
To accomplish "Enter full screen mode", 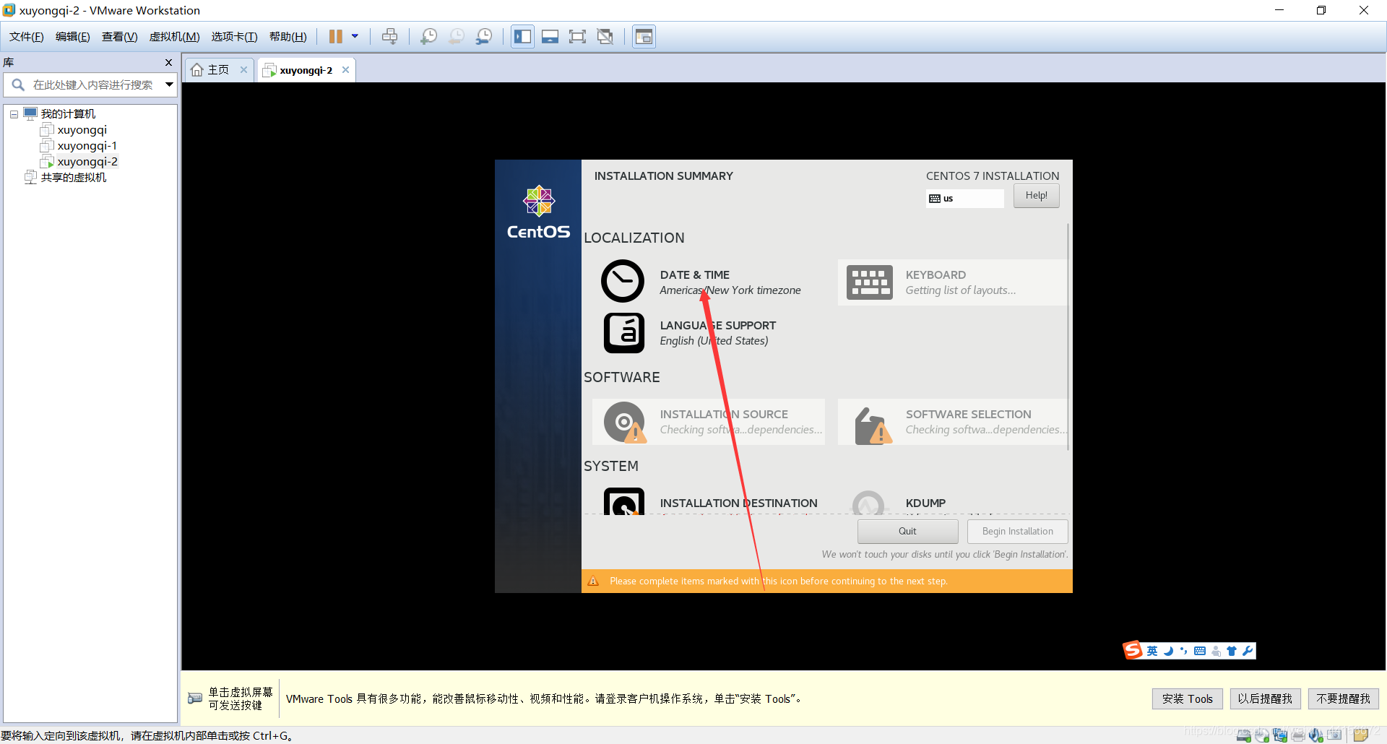I will 577,36.
